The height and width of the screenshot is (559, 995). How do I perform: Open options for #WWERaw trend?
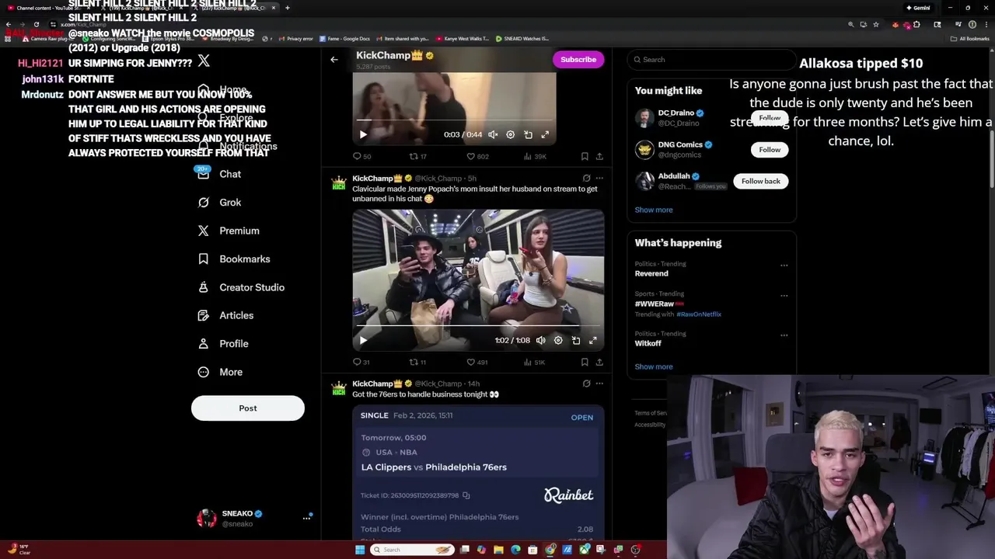(784, 295)
